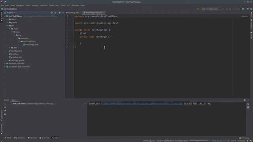Click the expand/collapse icon in Project header
Image resolution: width=253 pixels, height=142 pixels.
click(x=55, y=13)
